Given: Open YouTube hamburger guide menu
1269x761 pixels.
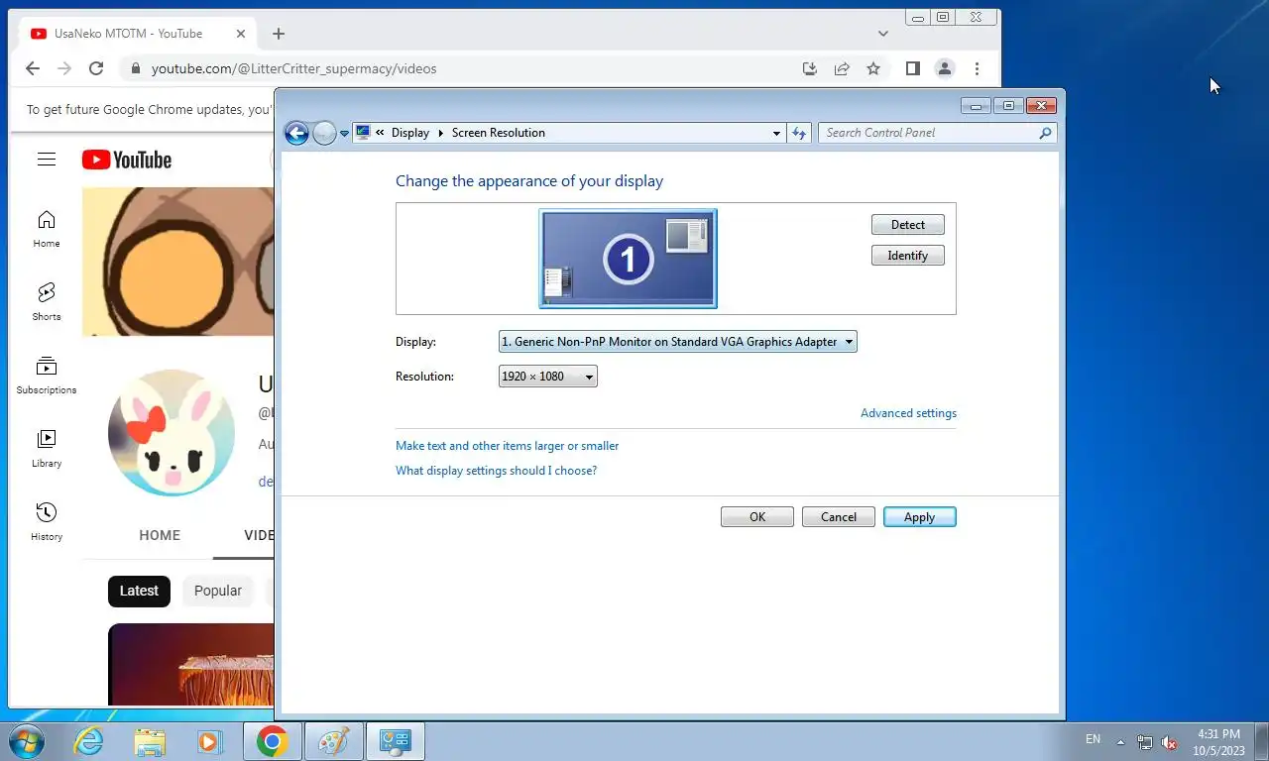Looking at the screenshot, I should [47, 160].
